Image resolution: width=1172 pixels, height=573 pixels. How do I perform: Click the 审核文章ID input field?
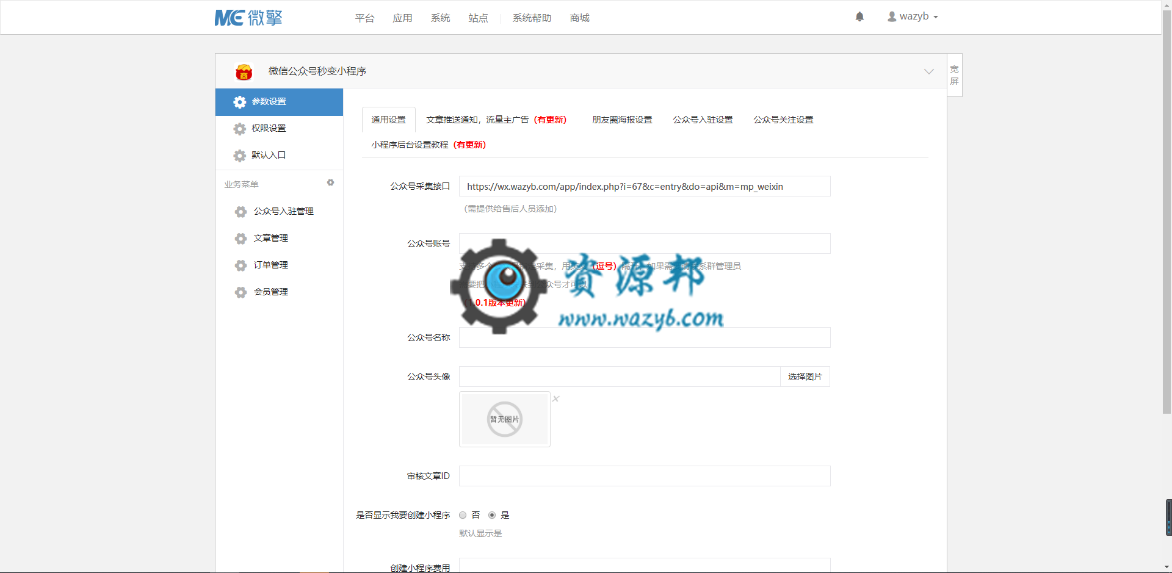pyautogui.click(x=645, y=476)
